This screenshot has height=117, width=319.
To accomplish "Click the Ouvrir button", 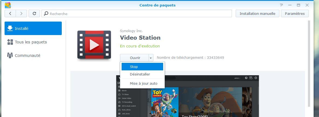I will pyautogui.click(x=135, y=58).
